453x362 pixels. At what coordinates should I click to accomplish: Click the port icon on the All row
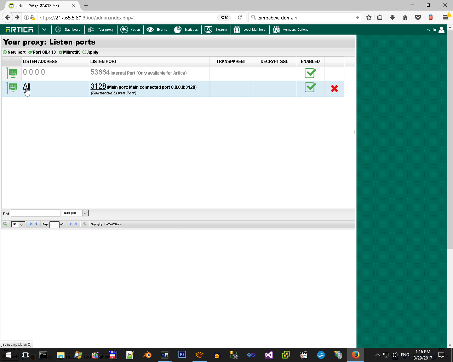[12, 88]
